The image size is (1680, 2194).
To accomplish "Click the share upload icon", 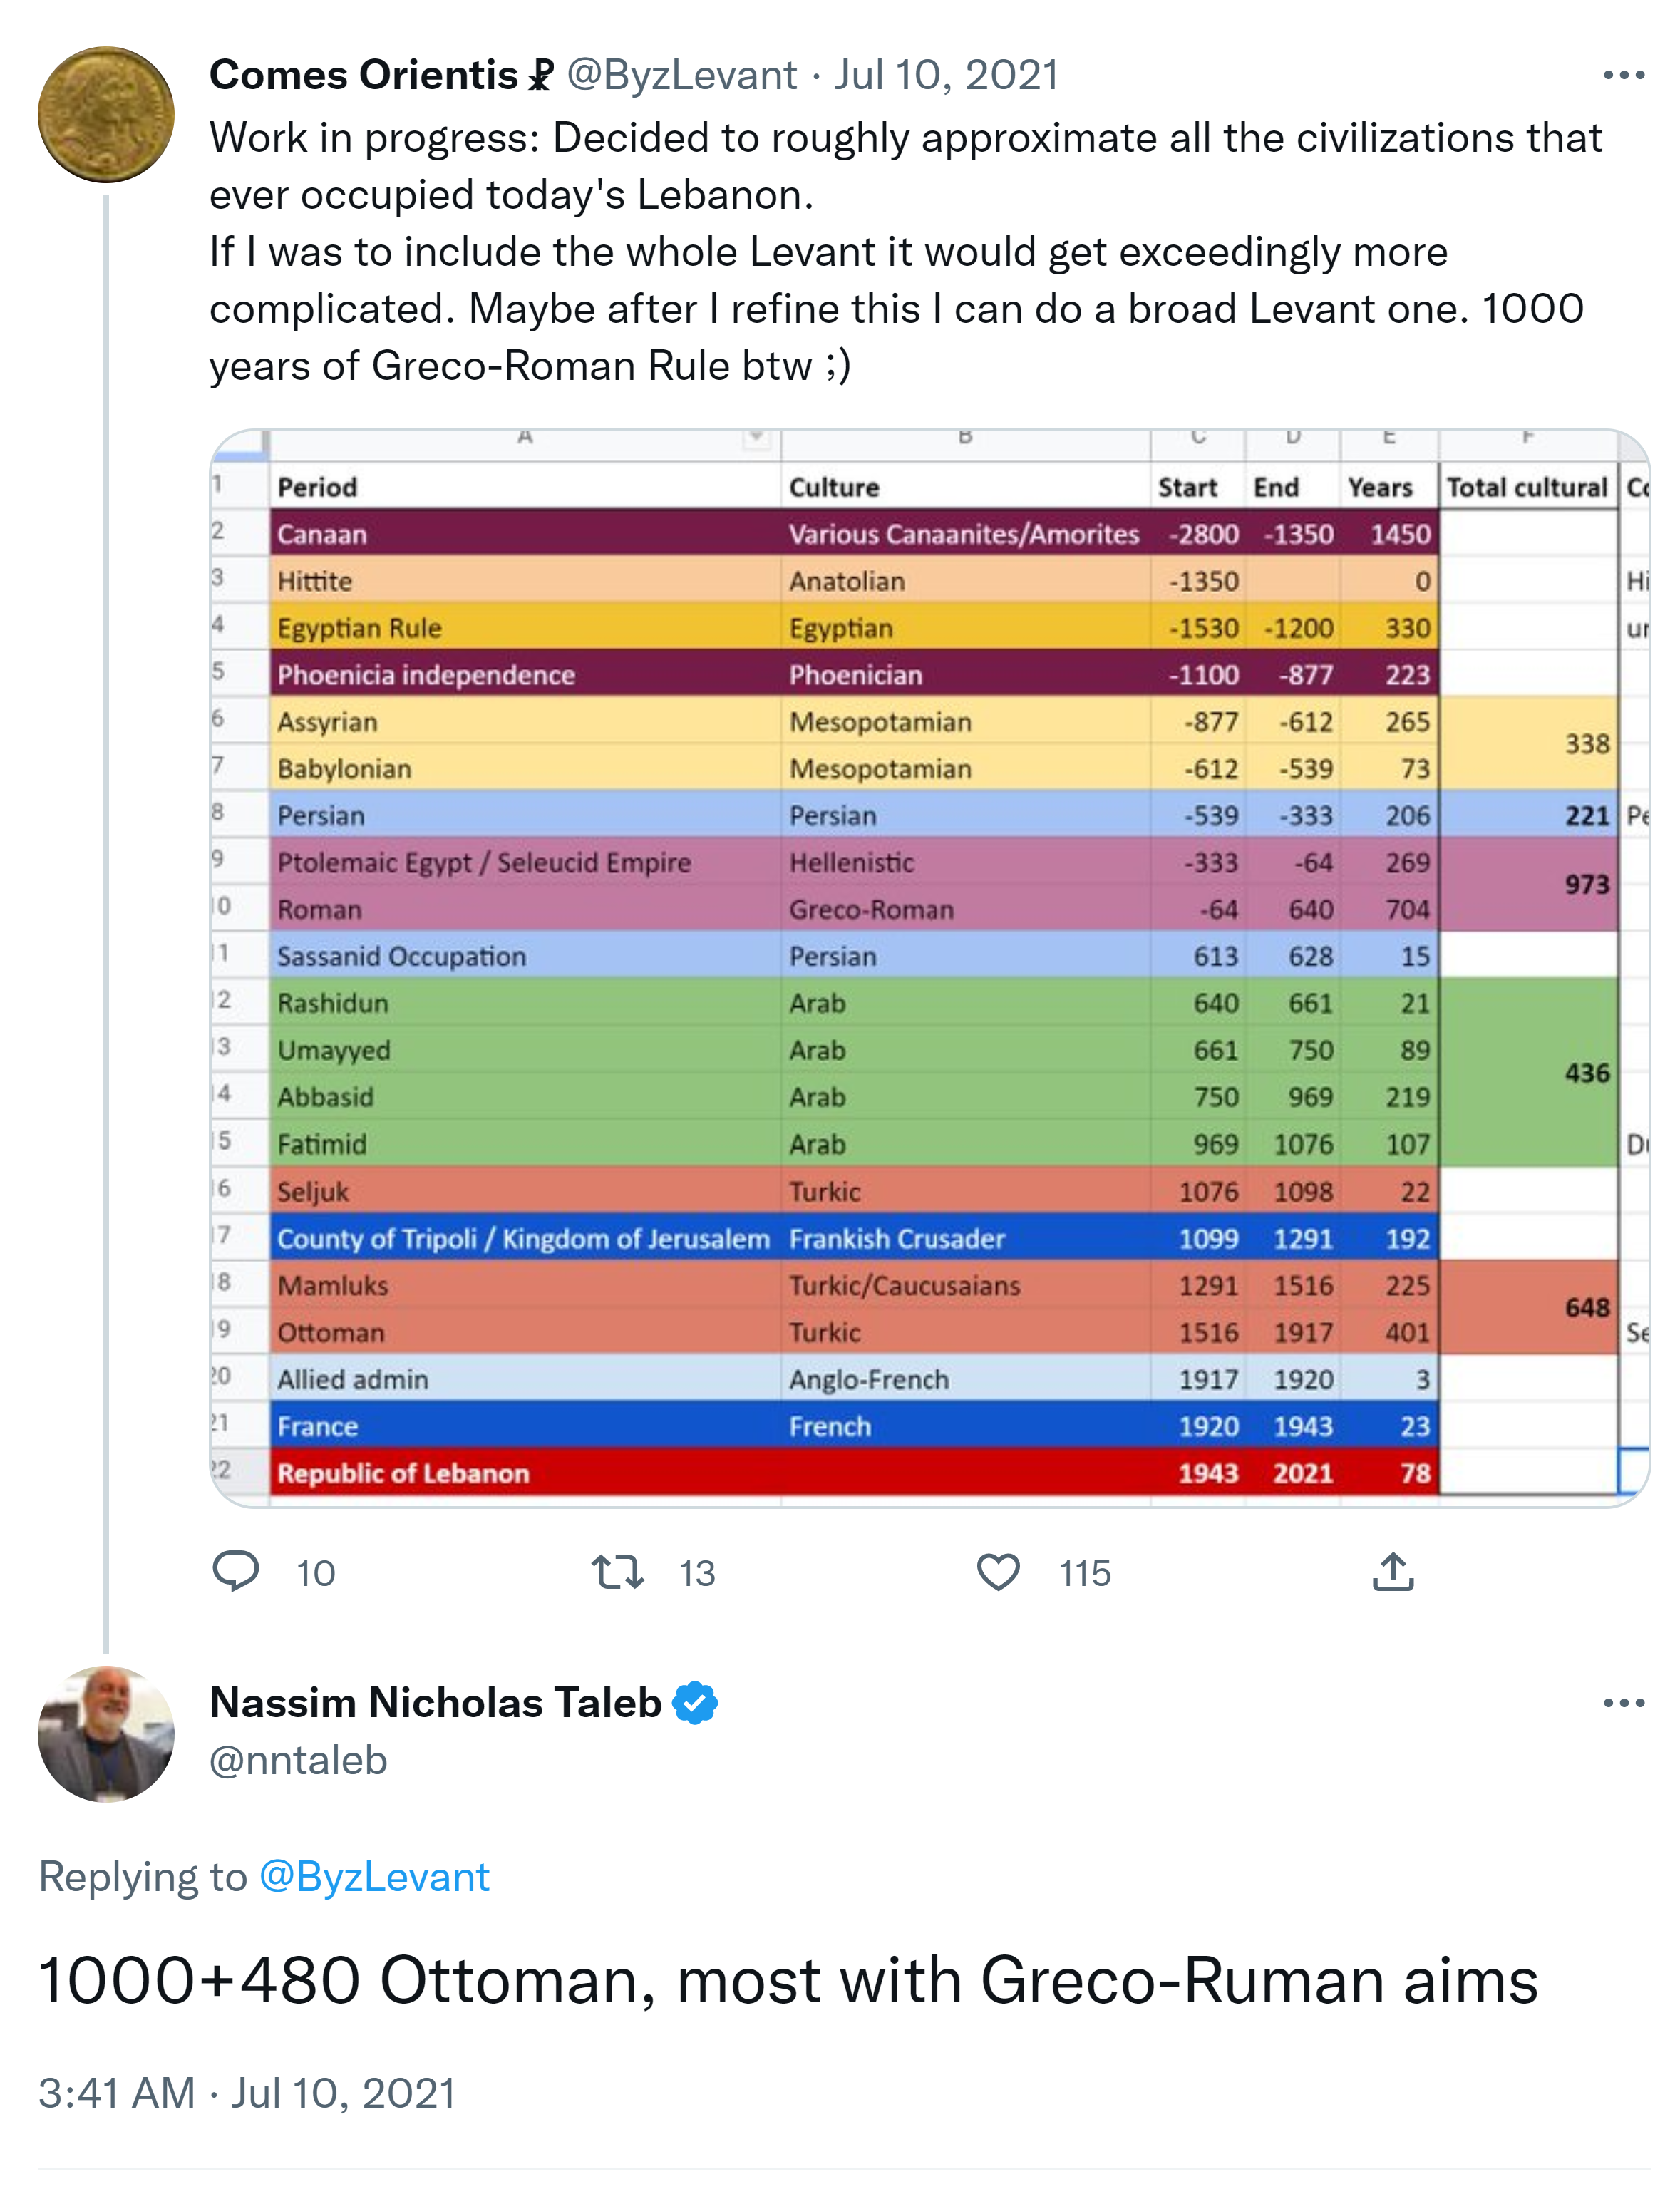I will coord(1393,1572).
